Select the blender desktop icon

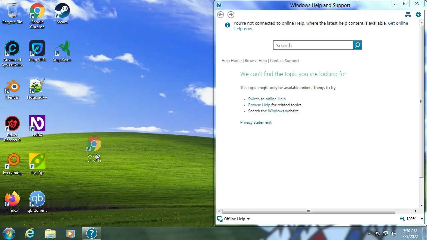tap(12, 89)
